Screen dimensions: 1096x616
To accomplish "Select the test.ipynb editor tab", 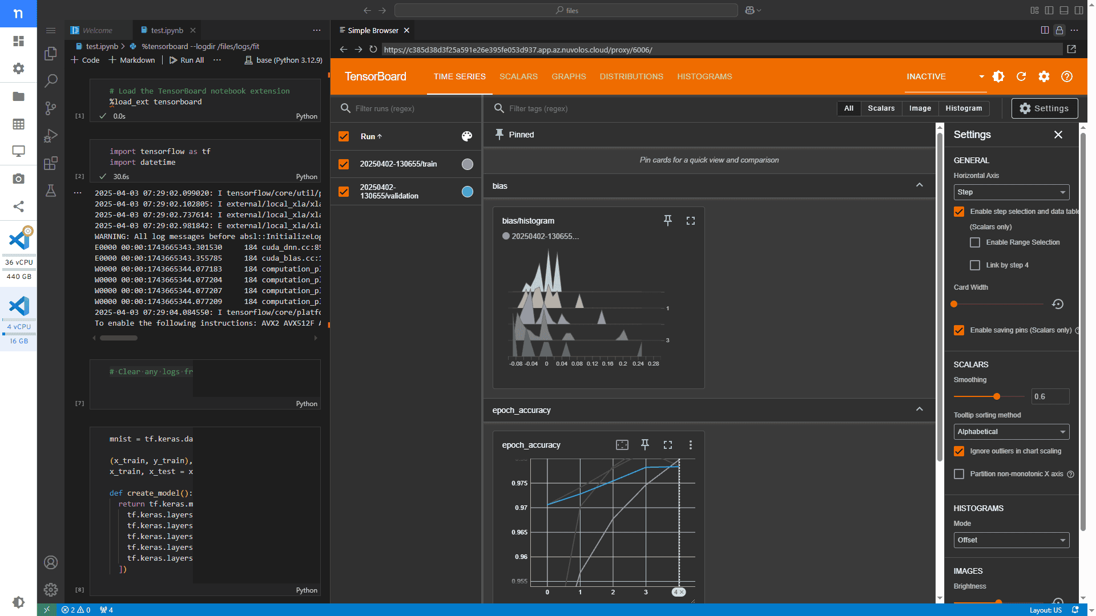I will coord(167,30).
